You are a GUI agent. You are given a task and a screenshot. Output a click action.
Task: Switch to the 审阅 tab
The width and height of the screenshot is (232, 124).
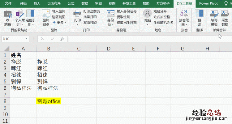(98, 3)
